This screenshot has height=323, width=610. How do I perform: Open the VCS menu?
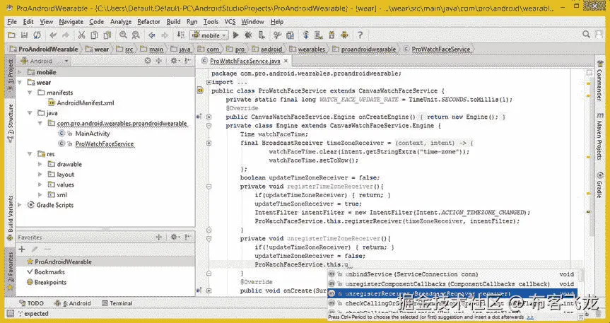pos(230,22)
